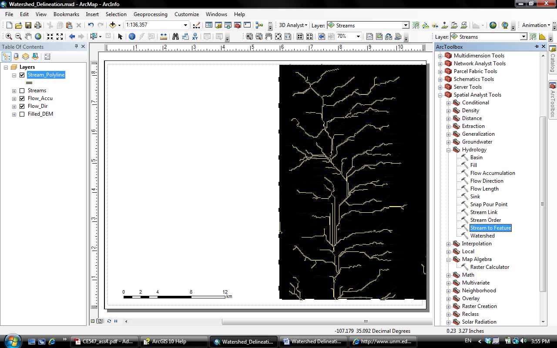This screenshot has height=348, width=557.
Task: Click the Full Extent globe icon
Action: coord(38,37)
